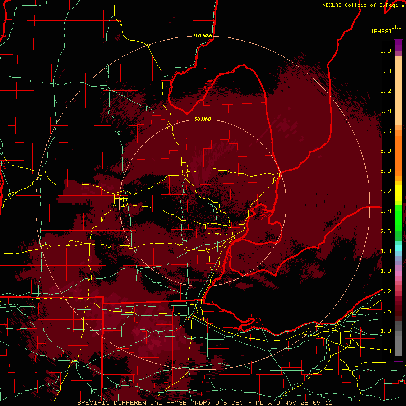The width and height of the screenshot is (406, 406).
Task: Click the 9.0 legend scale value
Action: coord(386,71)
